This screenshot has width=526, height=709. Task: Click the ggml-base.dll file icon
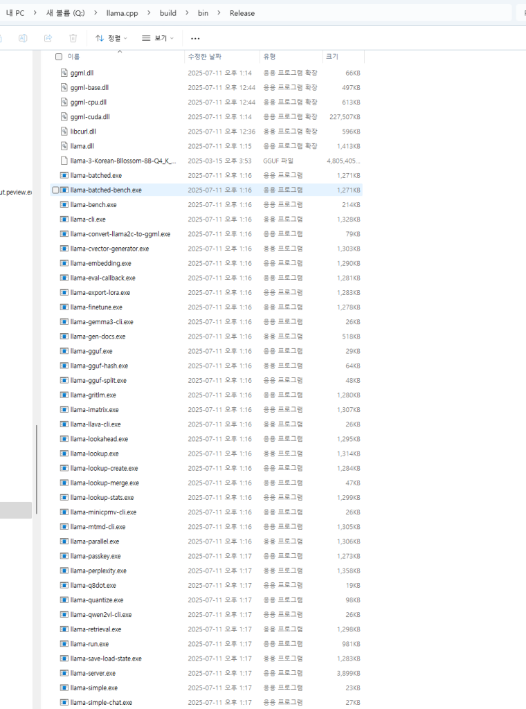[x=64, y=87]
